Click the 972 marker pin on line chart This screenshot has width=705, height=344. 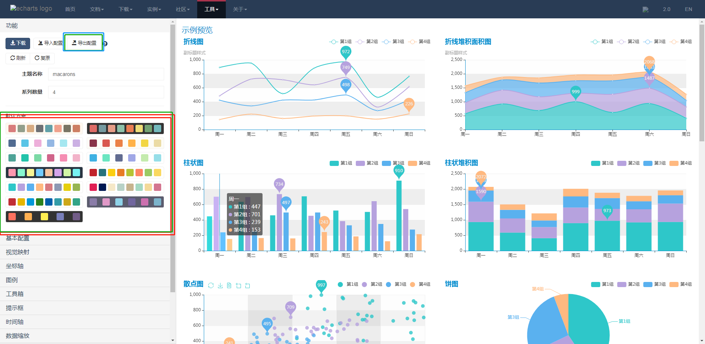(x=346, y=52)
